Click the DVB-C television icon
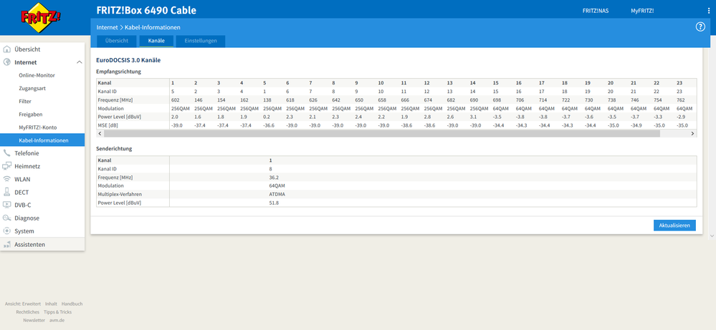 (7, 205)
